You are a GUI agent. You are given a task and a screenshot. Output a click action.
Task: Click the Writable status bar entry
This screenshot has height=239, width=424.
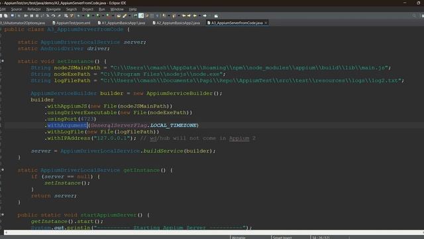pyautogui.click(x=238, y=238)
